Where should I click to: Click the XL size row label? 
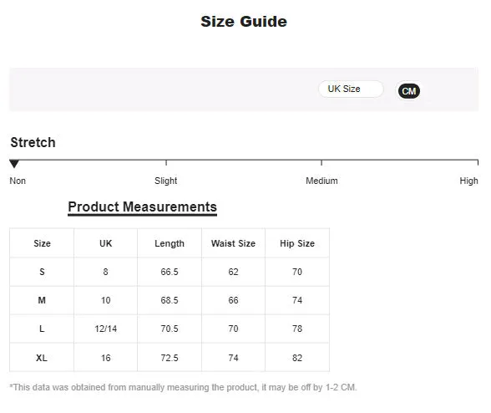42,358
